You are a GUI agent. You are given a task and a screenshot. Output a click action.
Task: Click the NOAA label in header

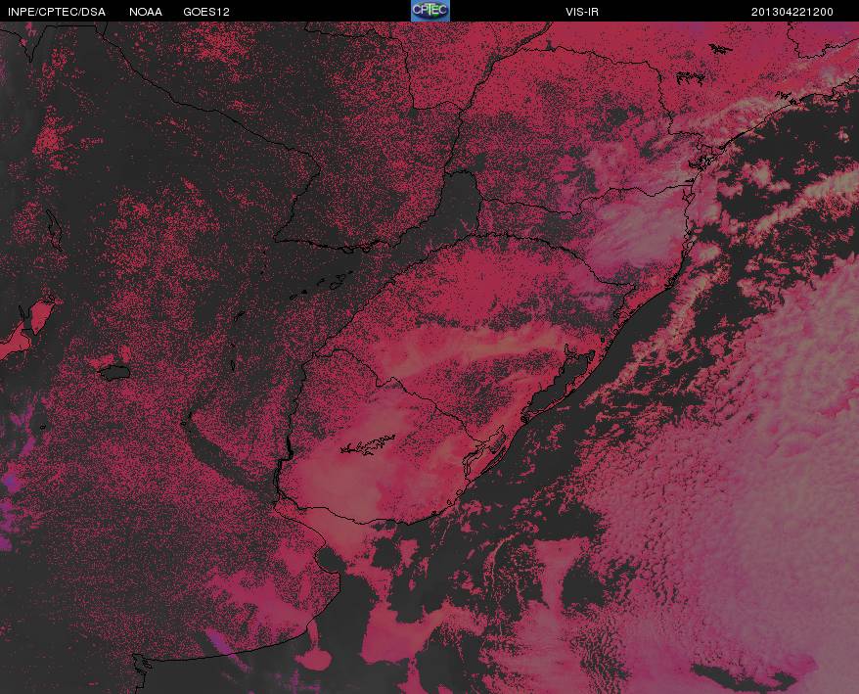pos(145,12)
